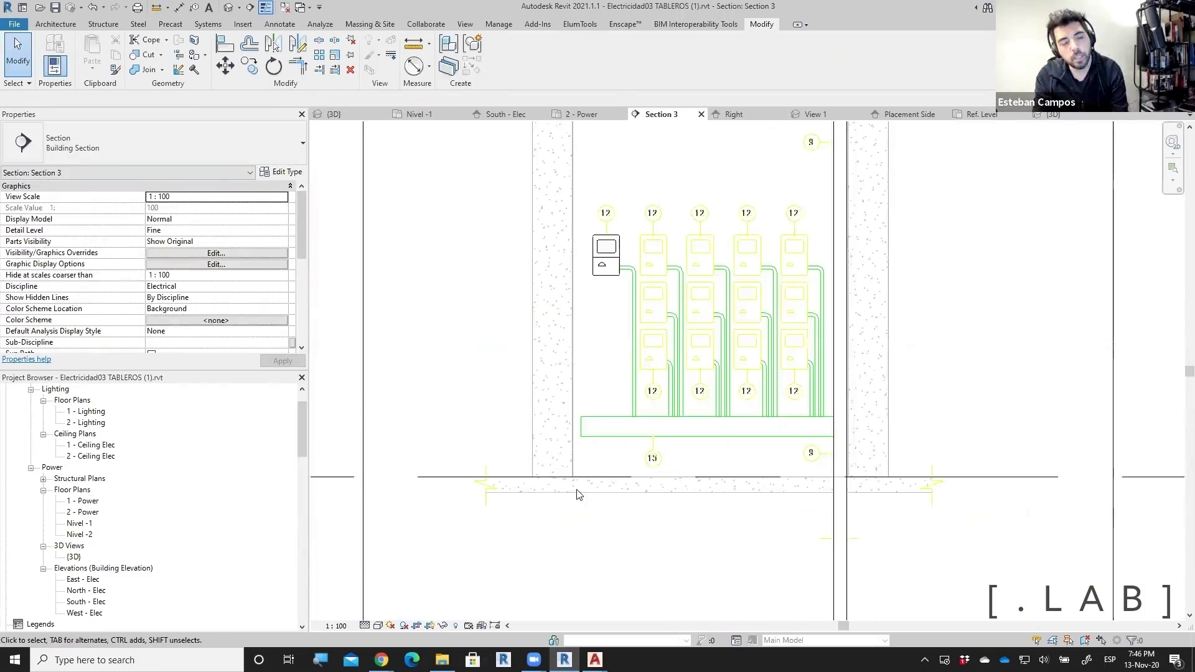Click Edit for Visibility/Graphics Overrides
Image resolution: width=1195 pixels, height=672 pixels.
pyautogui.click(x=216, y=253)
